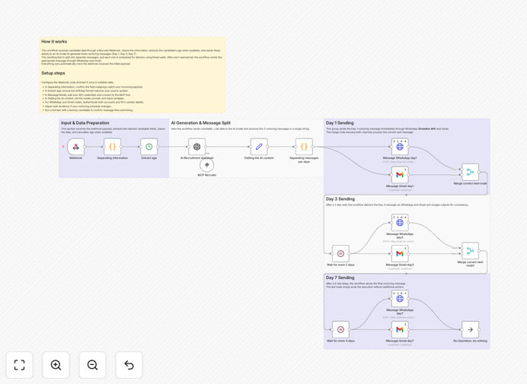Reset the canvas zoom with undo arrow
Image resolution: width=527 pixels, height=384 pixels.
[129, 365]
